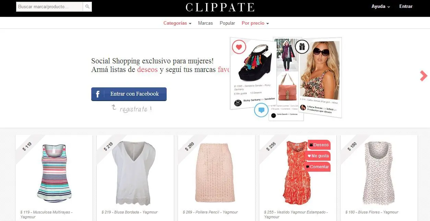Click Entrar con Facebook button
This screenshot has height=221, width=430.
coord(129,94)
